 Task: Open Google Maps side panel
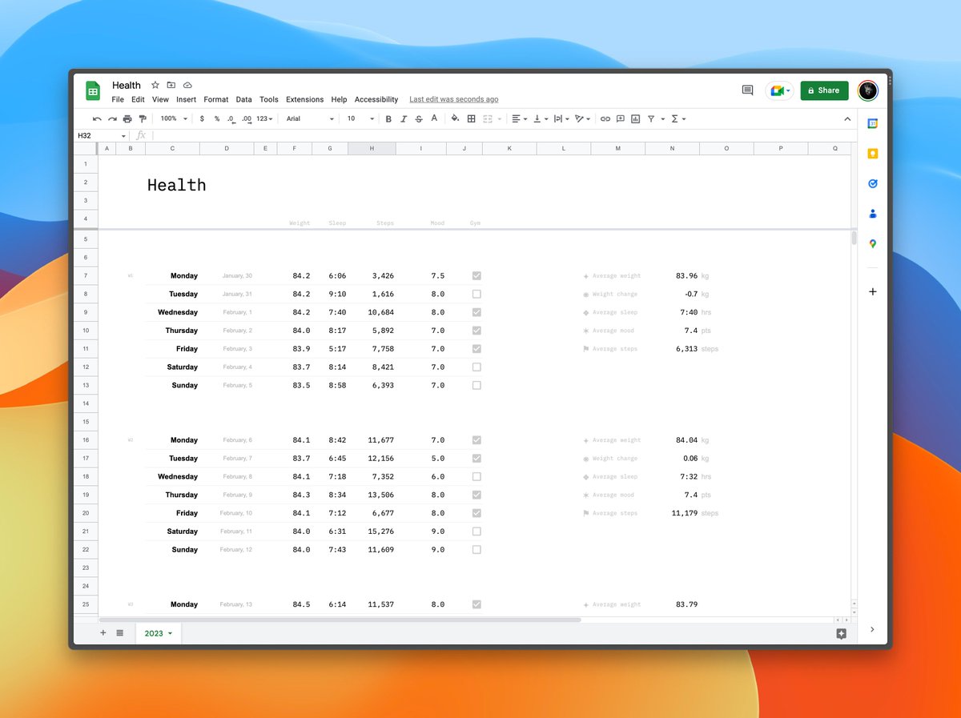click(873, 243)
